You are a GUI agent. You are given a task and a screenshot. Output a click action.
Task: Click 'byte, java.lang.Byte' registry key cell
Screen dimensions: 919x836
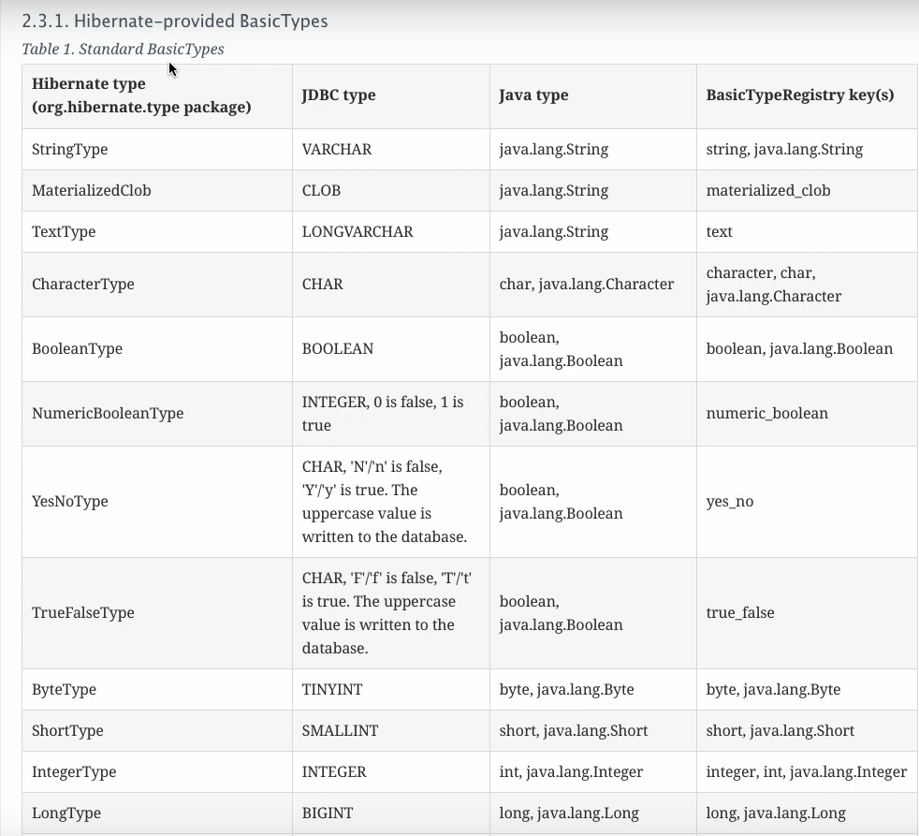coord(807,689)
